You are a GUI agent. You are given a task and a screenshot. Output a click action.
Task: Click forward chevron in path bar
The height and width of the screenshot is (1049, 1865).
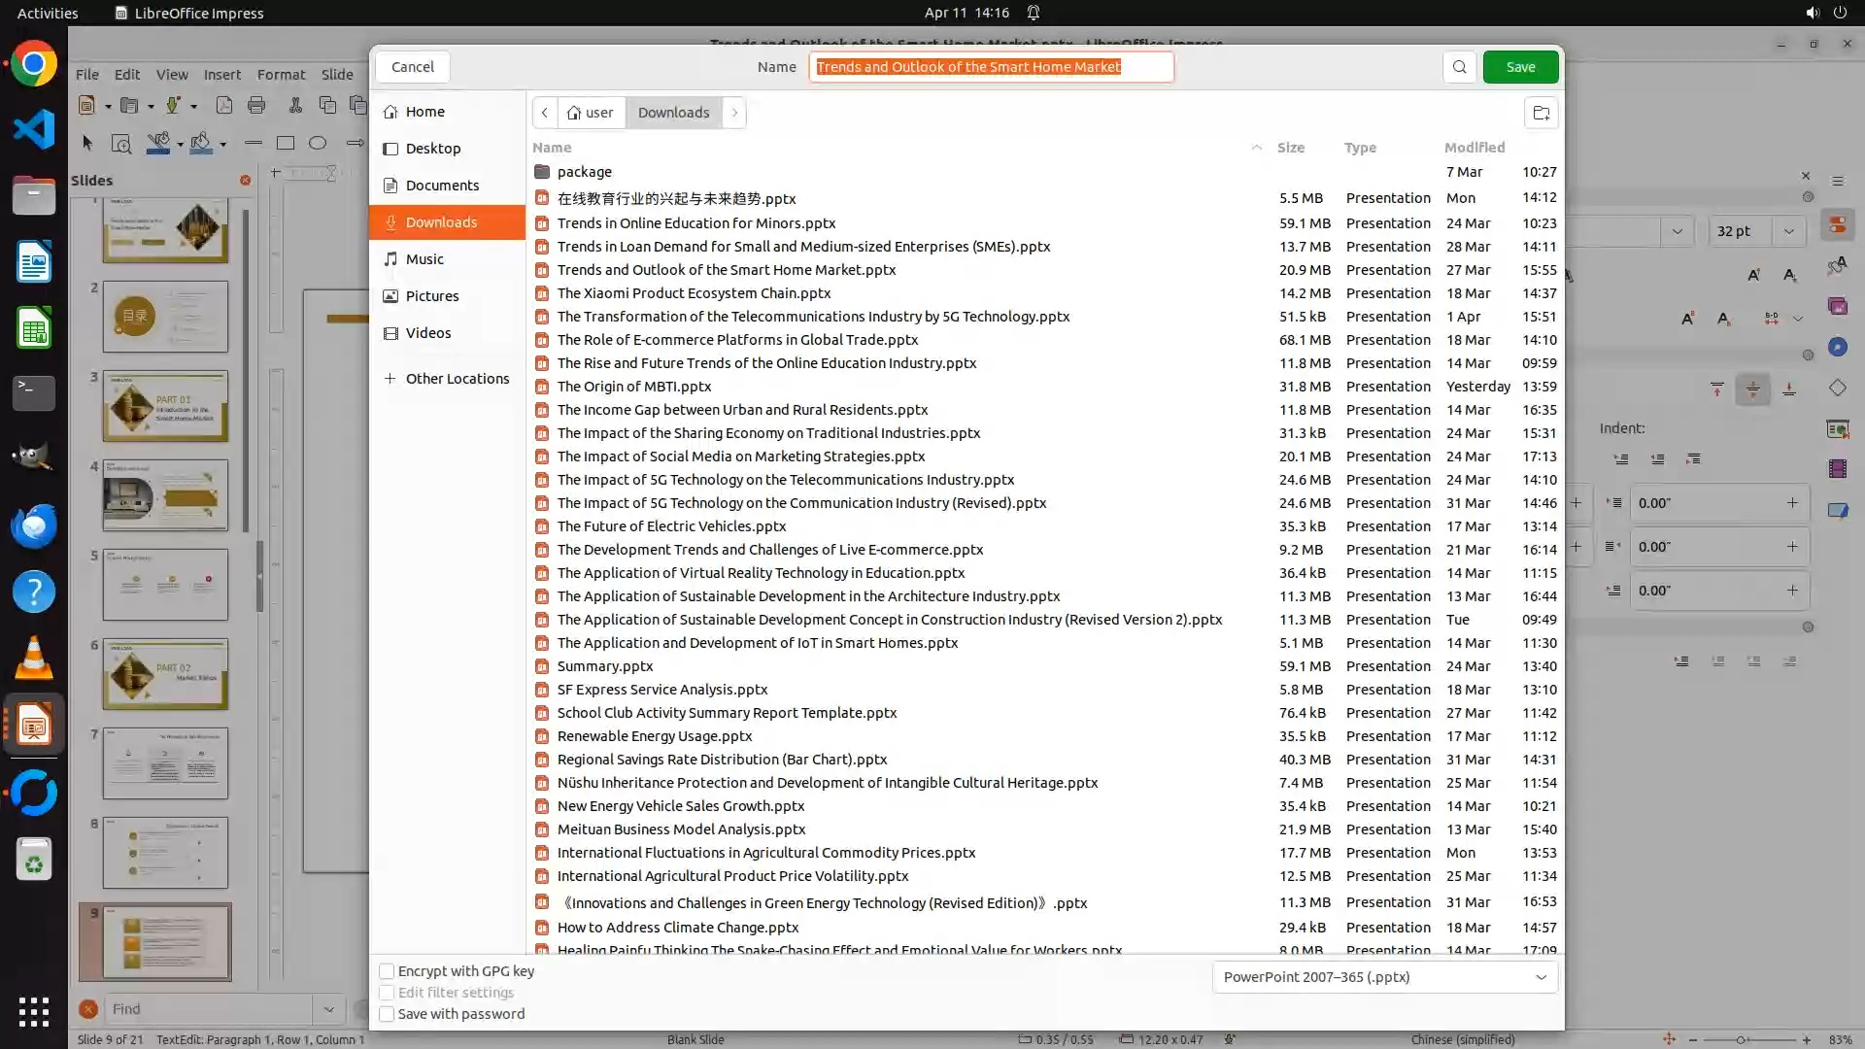734,113
